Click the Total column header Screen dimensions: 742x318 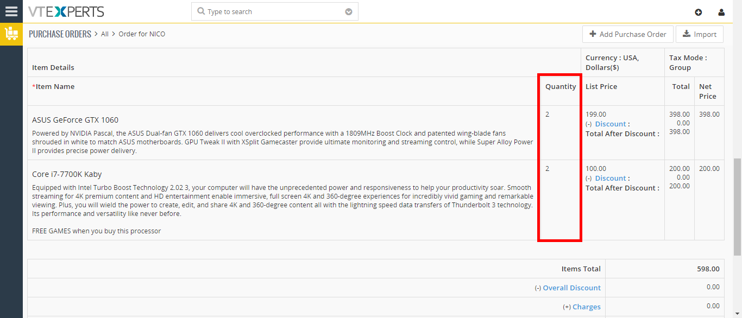tap(681, 86)
